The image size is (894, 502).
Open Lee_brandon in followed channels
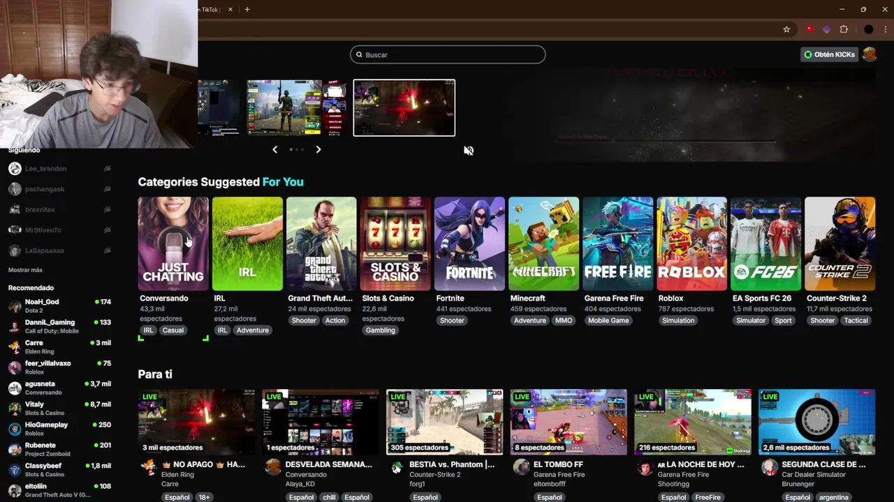point(59,169)
